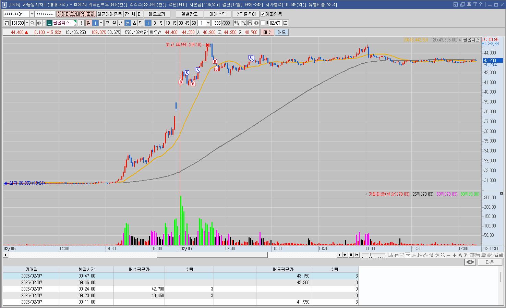Select the 60-minute interval button

coord(194,23)
